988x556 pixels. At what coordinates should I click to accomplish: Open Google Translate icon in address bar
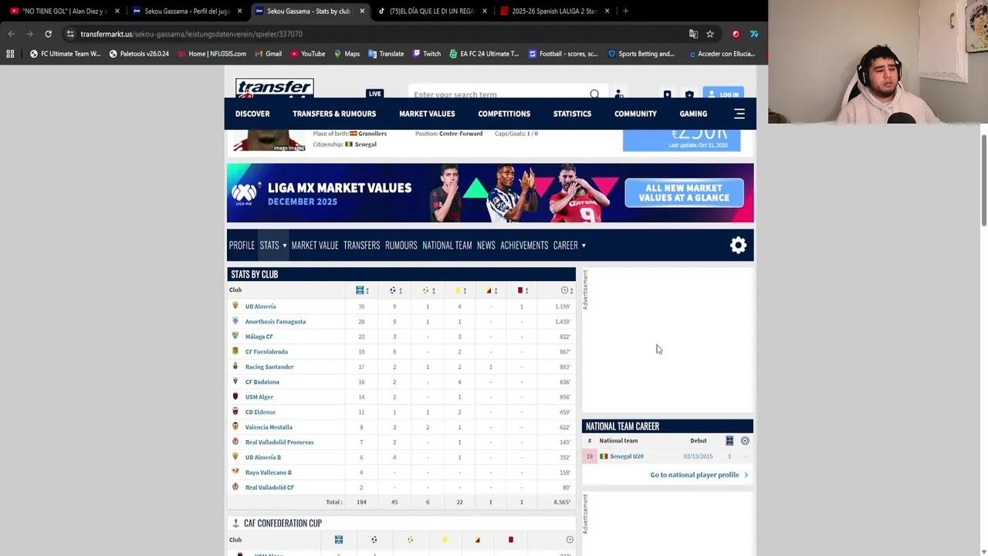tap(693, 34)
